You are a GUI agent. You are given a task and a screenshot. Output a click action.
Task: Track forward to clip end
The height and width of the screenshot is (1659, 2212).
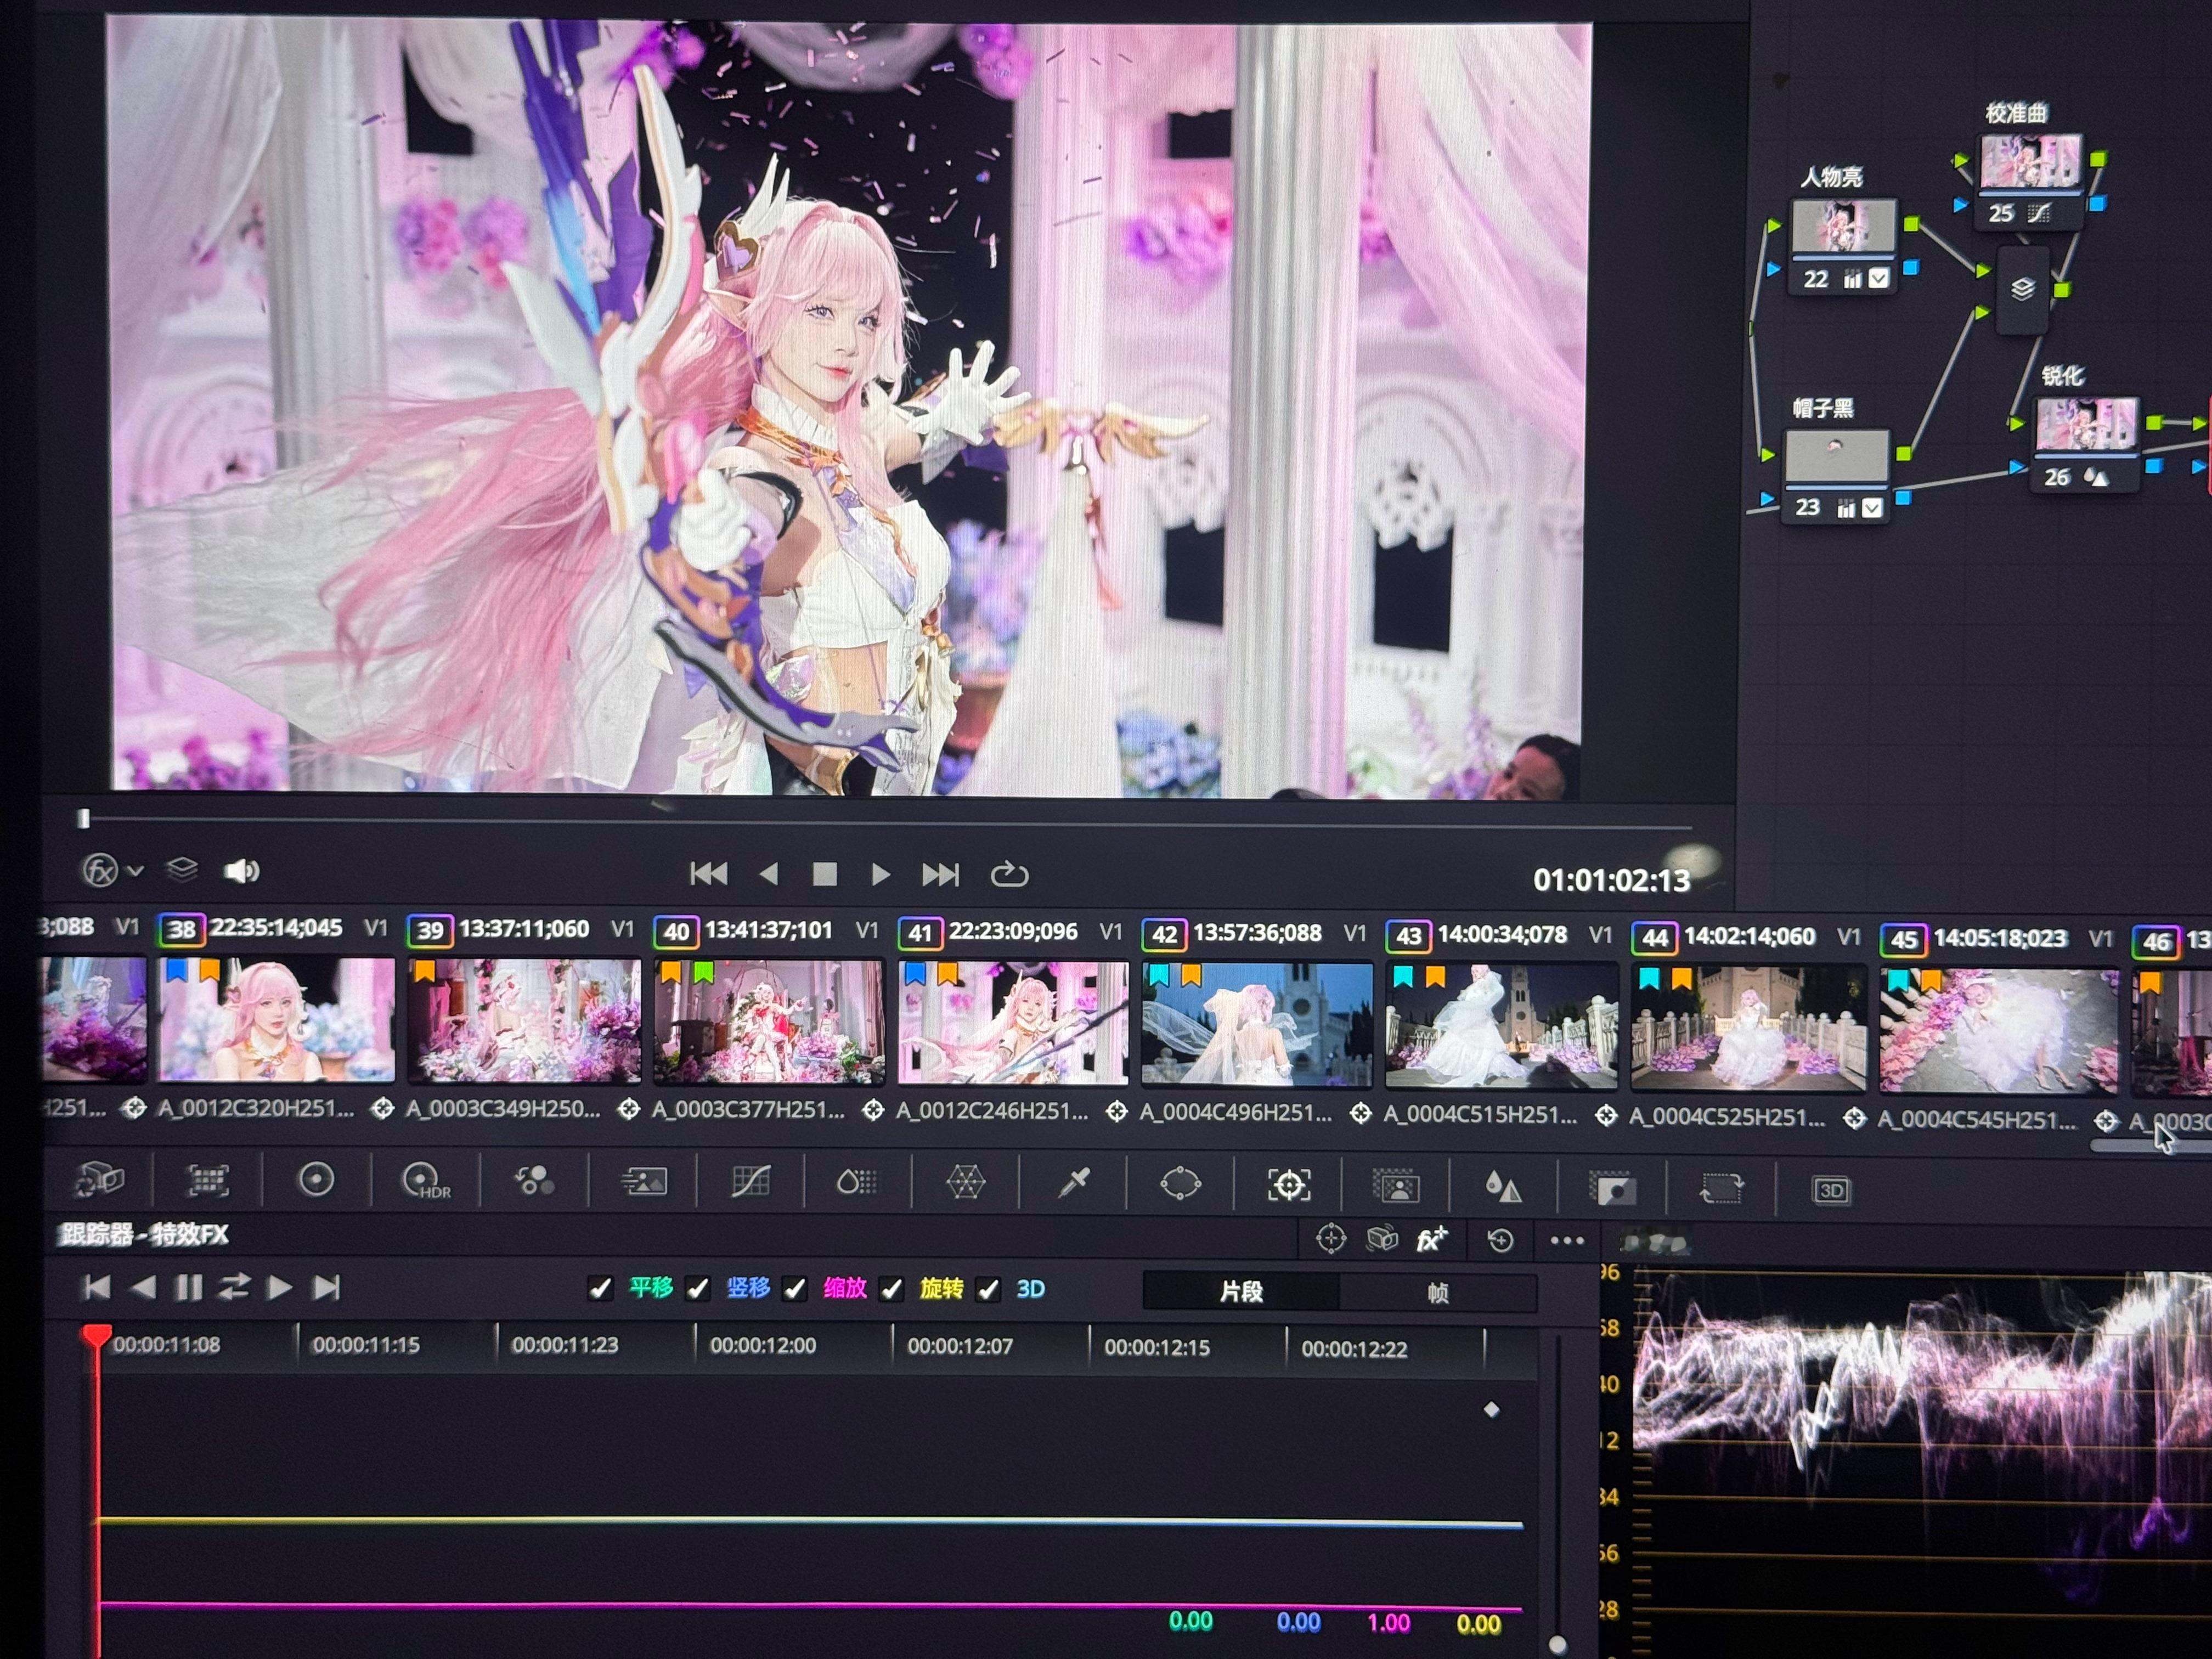pos(327,1287)
